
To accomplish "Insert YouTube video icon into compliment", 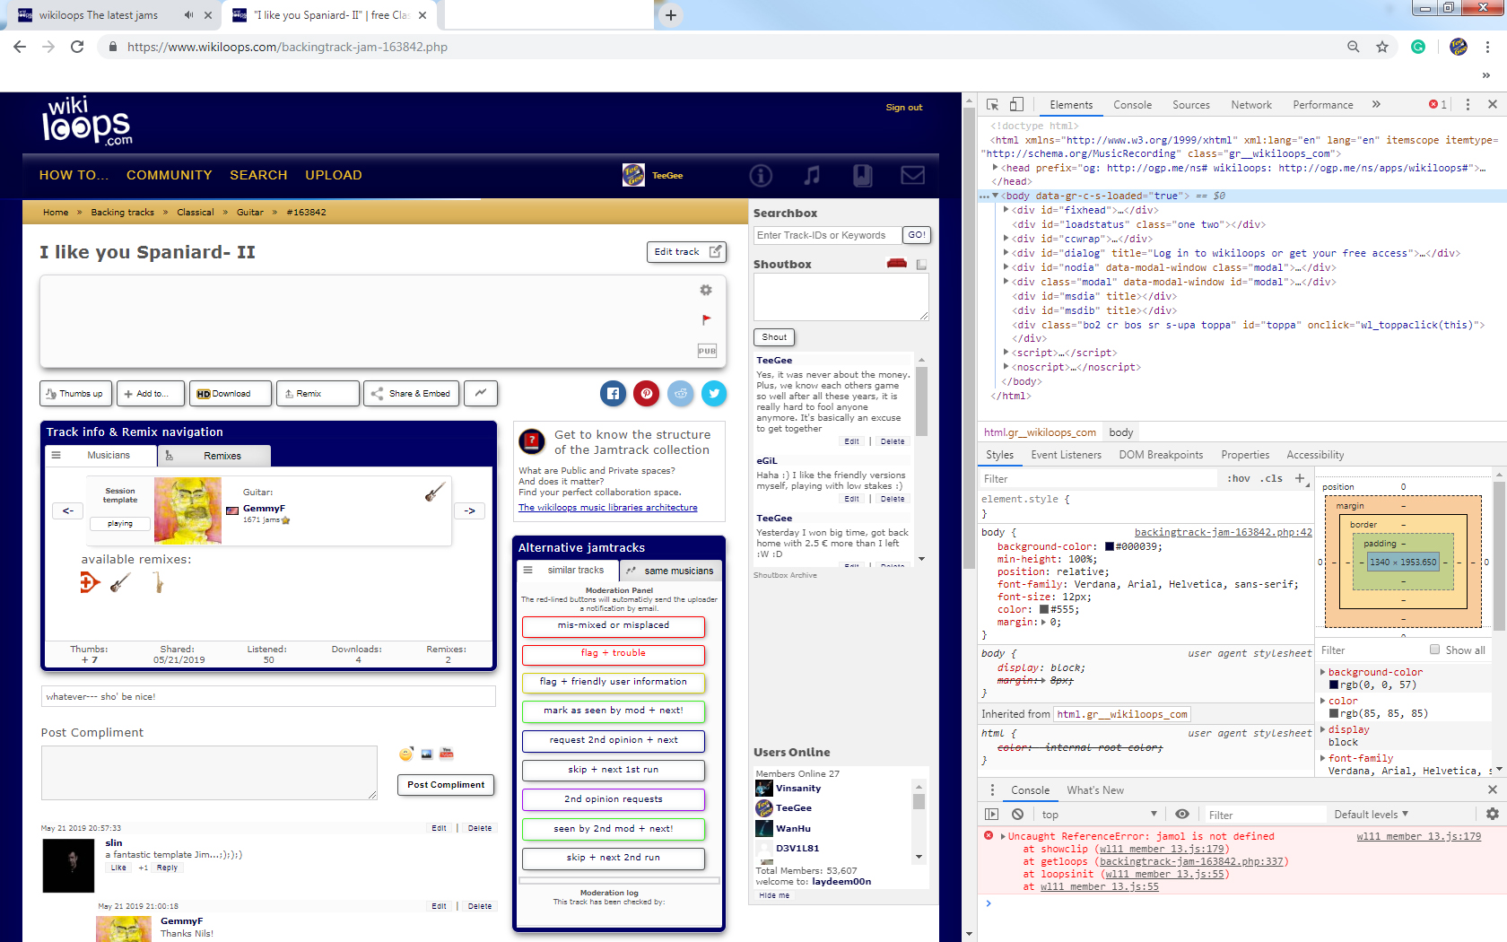I will tap(447, 754).
